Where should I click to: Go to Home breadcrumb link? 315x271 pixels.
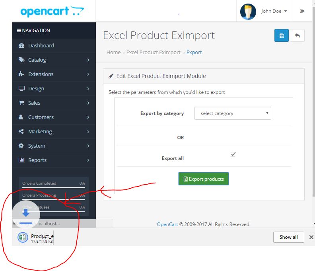pos(113,53)
